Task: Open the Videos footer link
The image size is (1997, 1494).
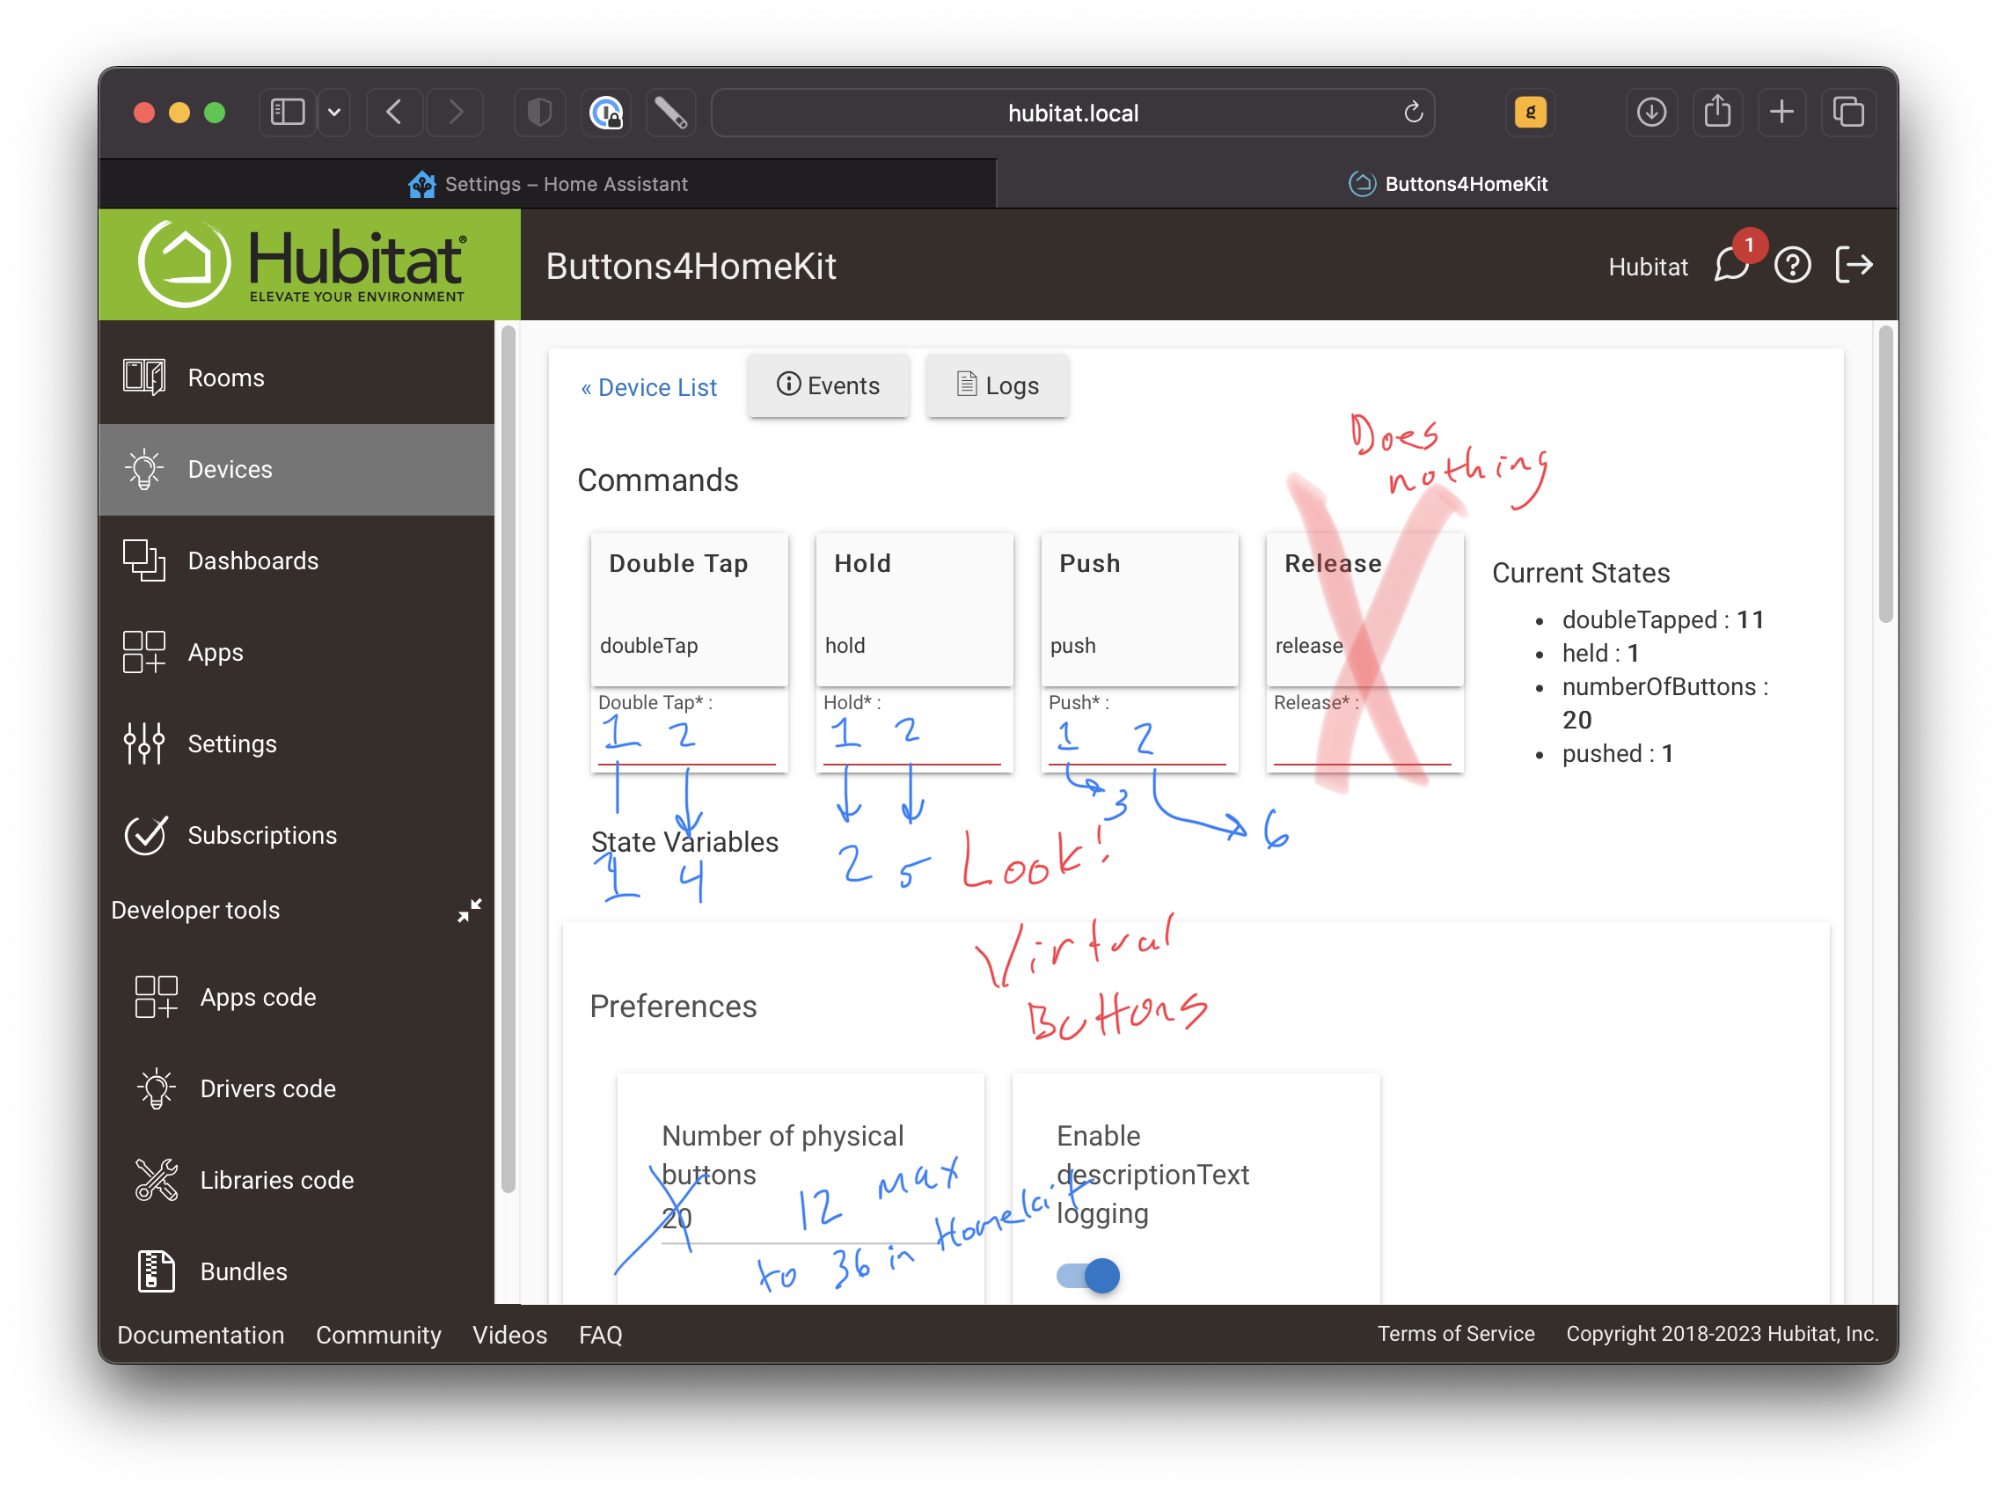Action: coord(510,1334)
